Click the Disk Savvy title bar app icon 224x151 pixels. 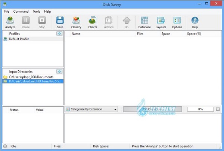[5, 4]
